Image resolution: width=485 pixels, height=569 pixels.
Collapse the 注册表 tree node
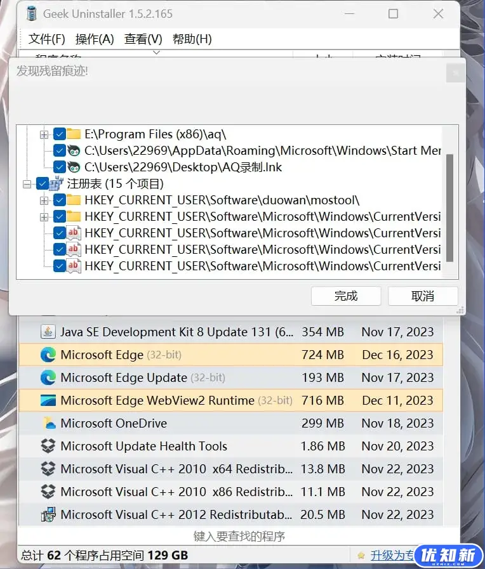(27, 184)
